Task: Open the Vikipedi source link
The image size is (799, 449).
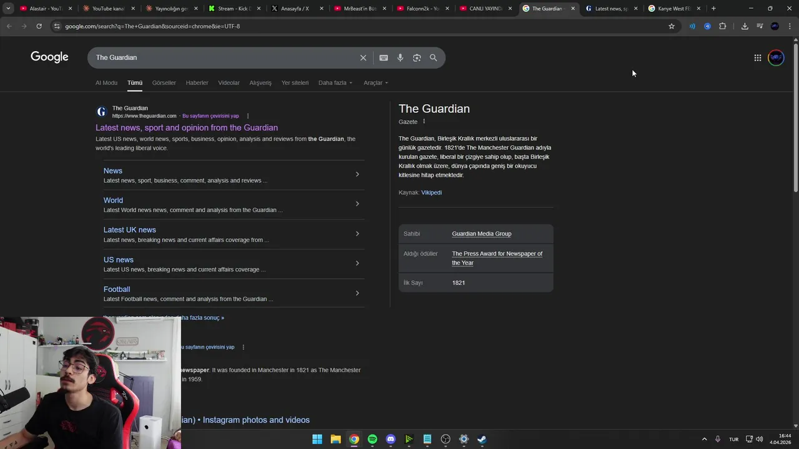Action: tap(431, 193)
